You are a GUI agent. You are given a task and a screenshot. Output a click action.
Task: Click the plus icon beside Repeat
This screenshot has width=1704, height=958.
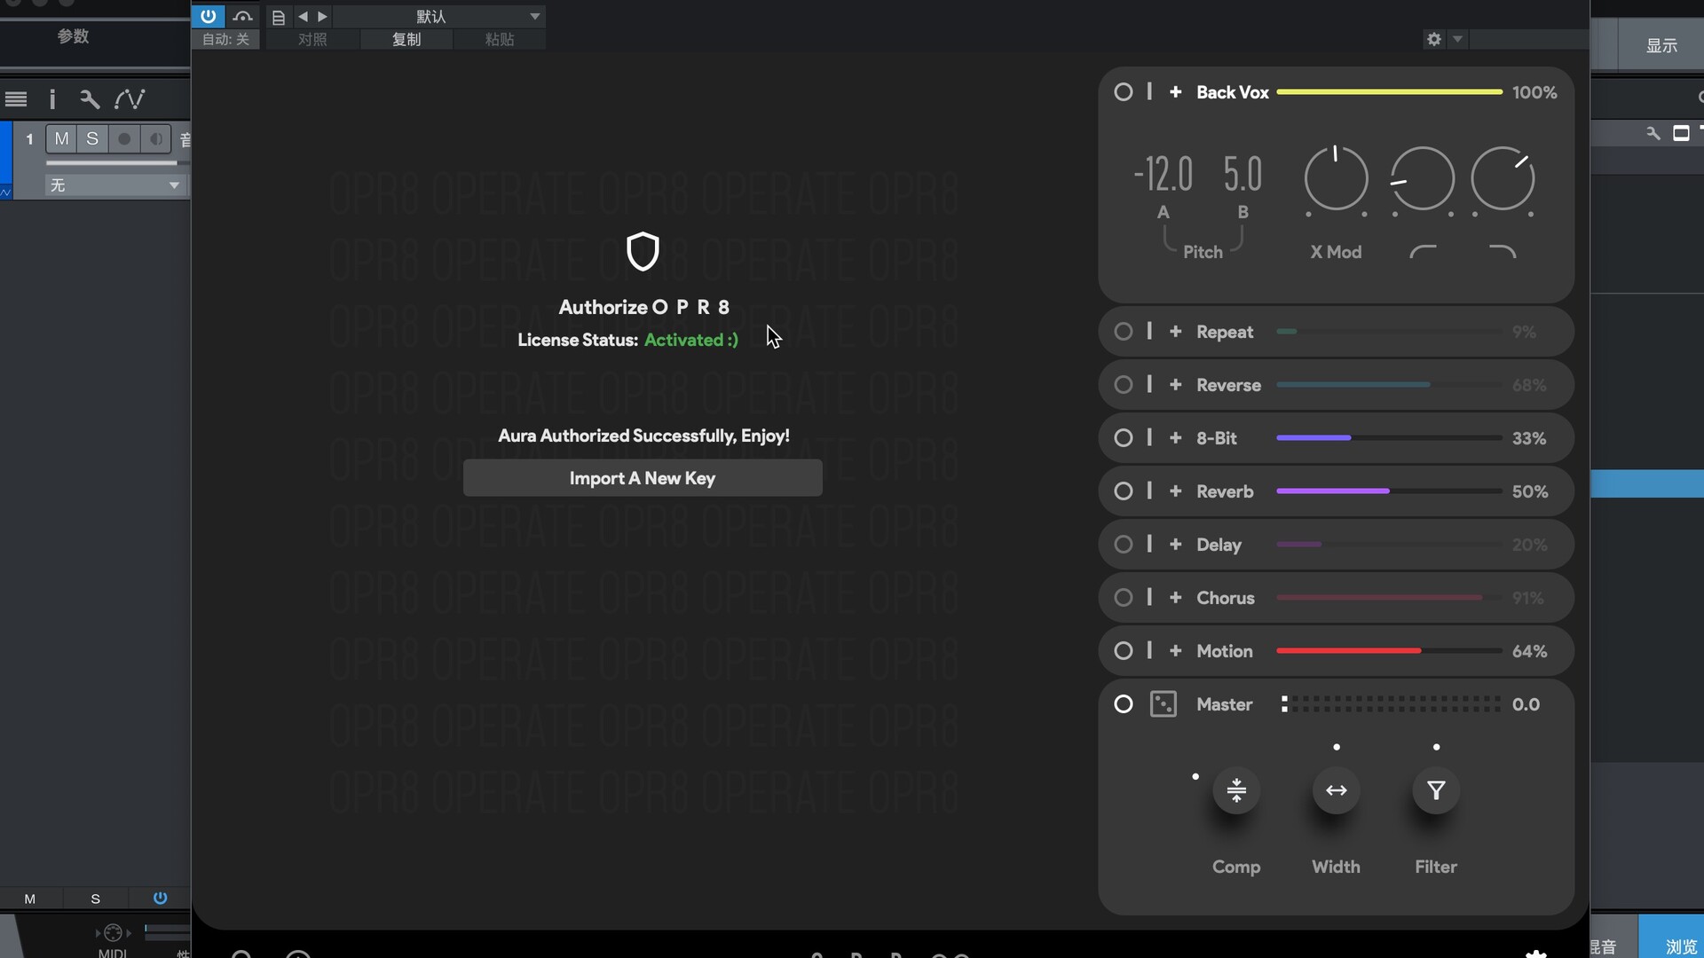click(1175, 332)
